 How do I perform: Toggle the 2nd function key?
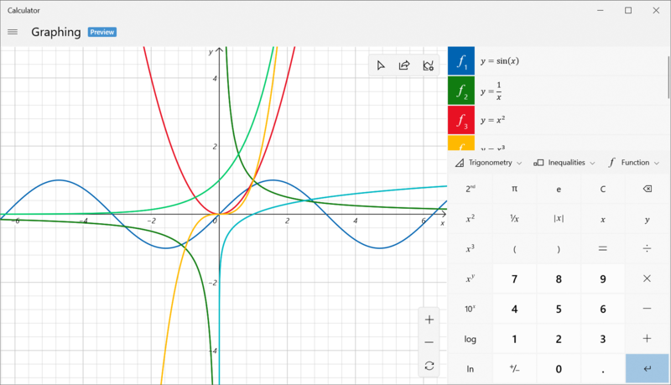pos(471,189)
